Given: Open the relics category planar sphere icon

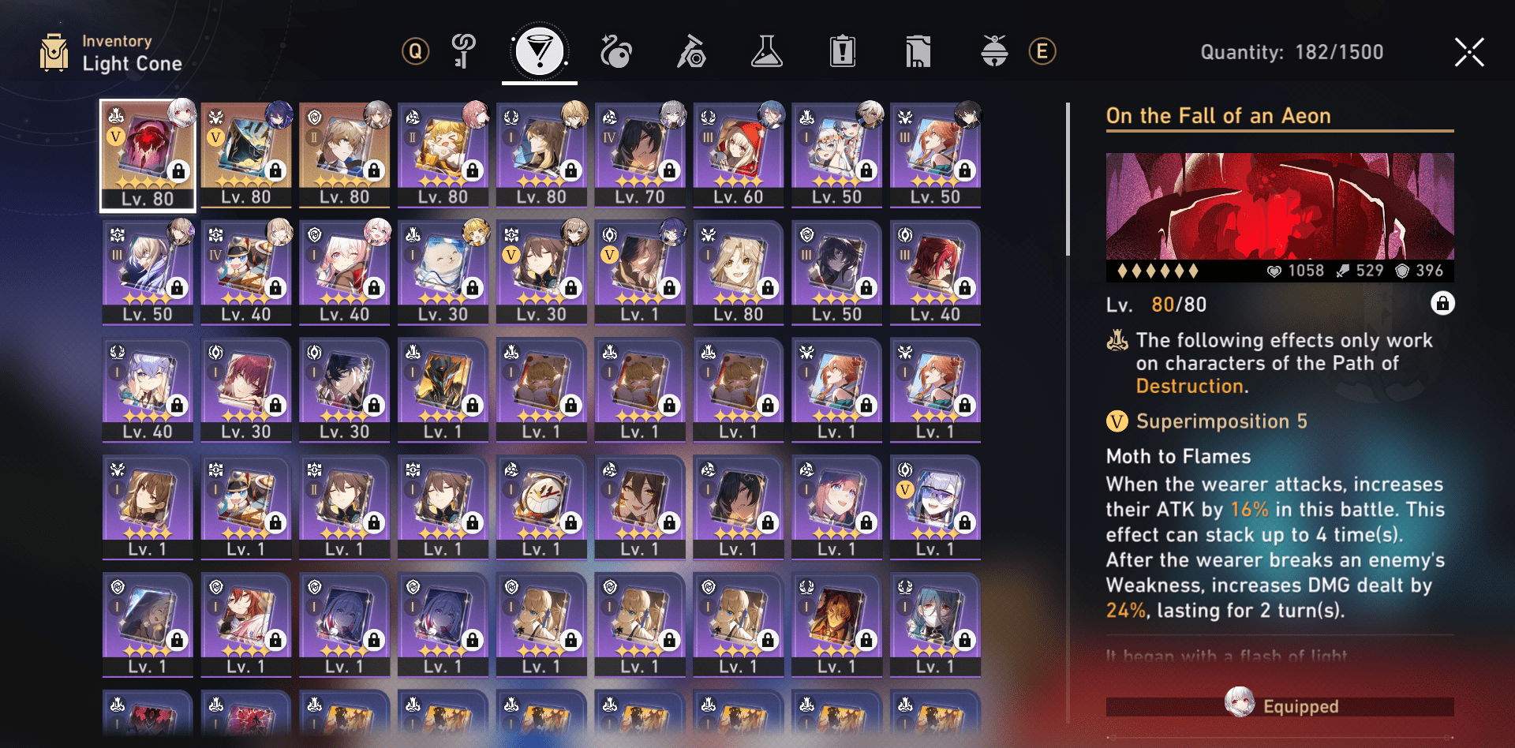Looking at the screenshot, I should 615,52.
